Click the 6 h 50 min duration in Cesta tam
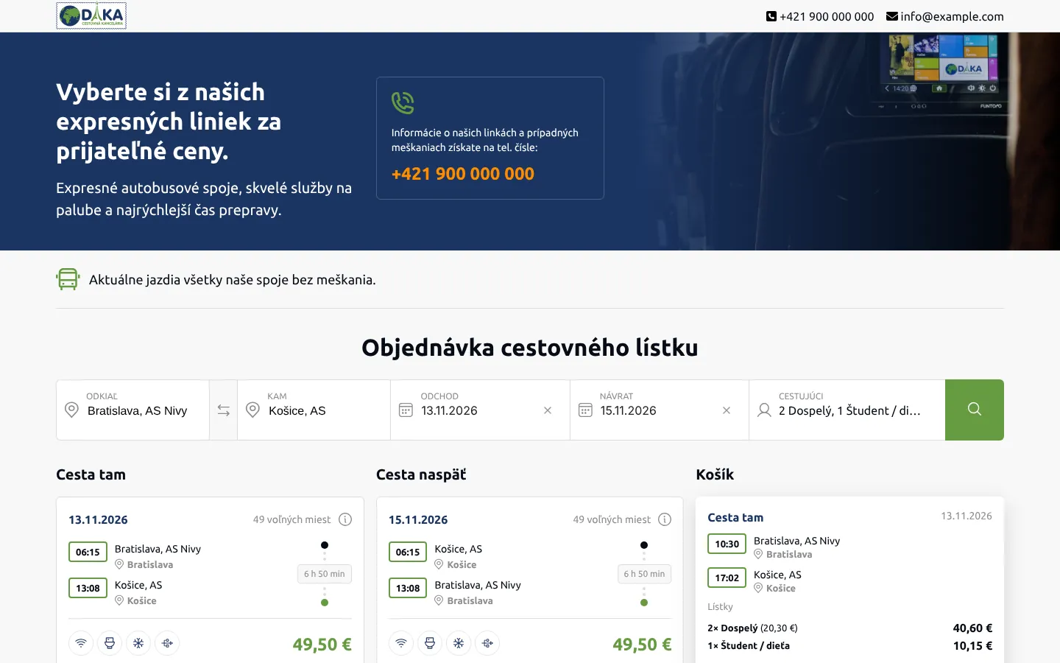1060x663 pixels. click(x=325, y=574)
